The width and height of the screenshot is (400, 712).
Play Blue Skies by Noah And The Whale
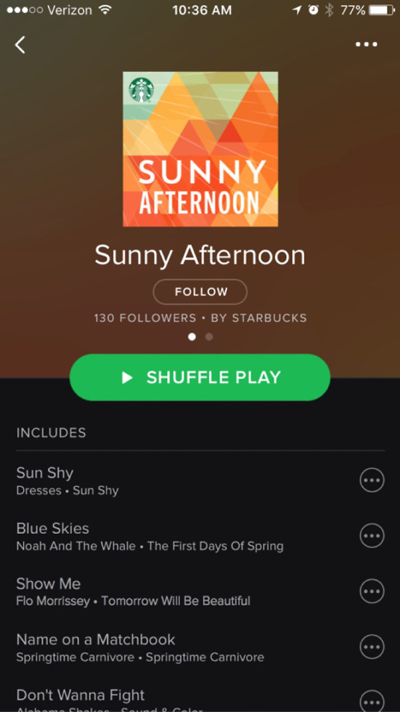[x=181, y=536]
